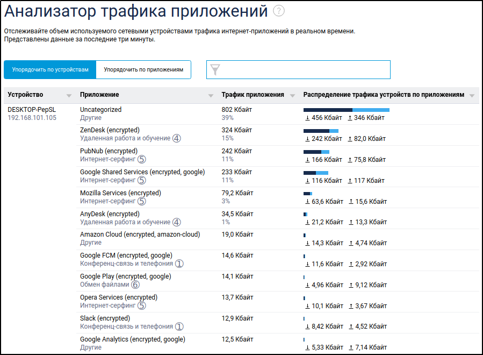Open sort options on the Устройство column
The image size is (483, 355).
[x=69, y=95]
